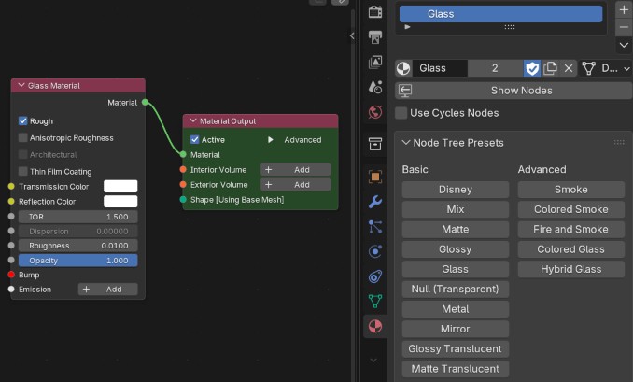This screenshot has width=633, height=382.
Task: Collapse the Node Tree Presets panel
Action: click(x=406, y=143)
